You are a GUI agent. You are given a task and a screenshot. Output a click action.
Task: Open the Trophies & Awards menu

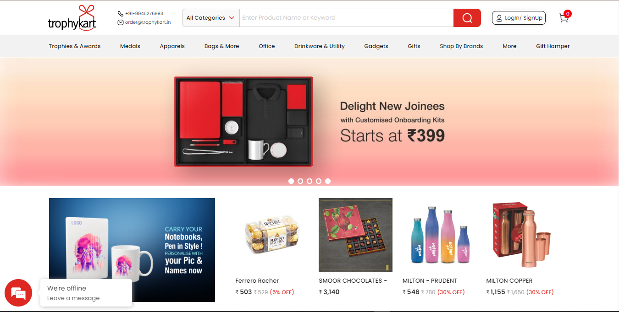click(x=75, y=46)
